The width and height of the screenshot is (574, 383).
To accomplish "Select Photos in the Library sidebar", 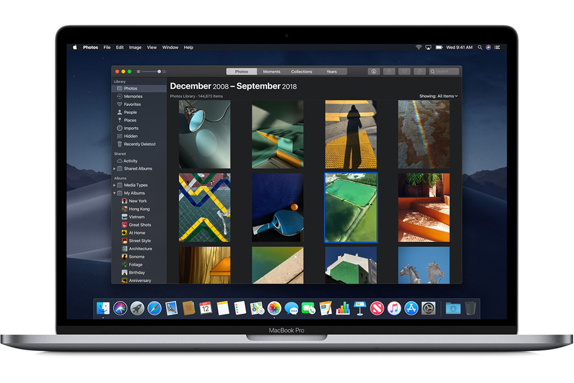I will (139, 88).
